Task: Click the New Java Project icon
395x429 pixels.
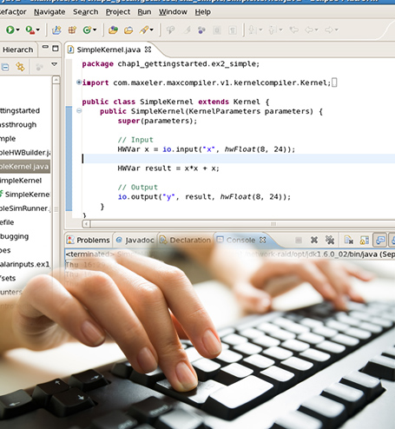Action: (56, 30)
